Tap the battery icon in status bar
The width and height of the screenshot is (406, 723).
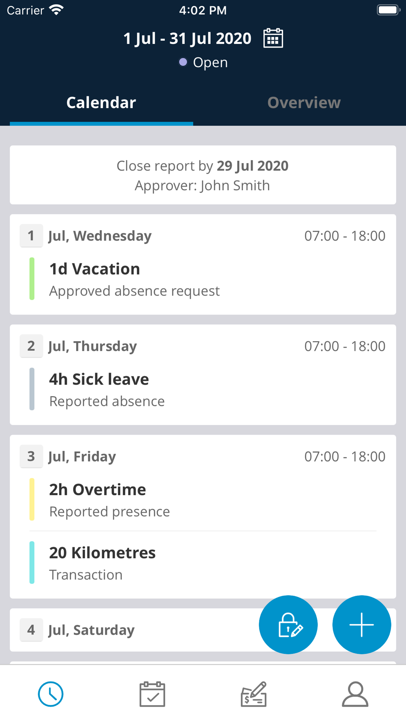pyautogui.click(x=389, y=10)
